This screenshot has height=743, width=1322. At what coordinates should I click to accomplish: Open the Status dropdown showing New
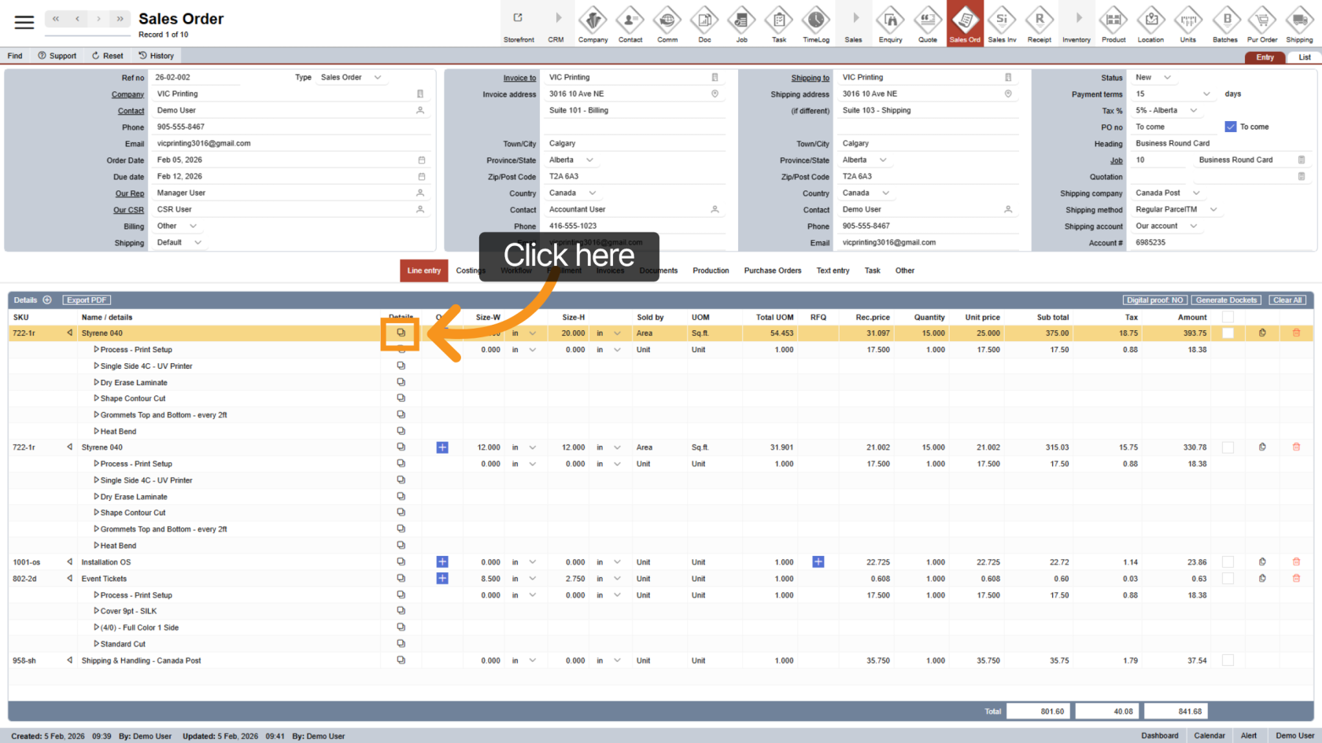pyautogui.click(x=1154, y=78)
